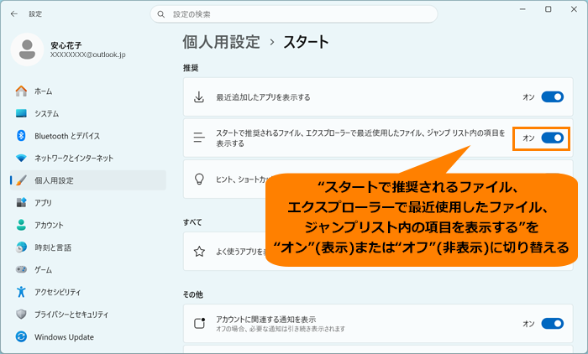This screenshot has height=354, width=588.
Task: Open the ホーム page
Action: [88, 91]
